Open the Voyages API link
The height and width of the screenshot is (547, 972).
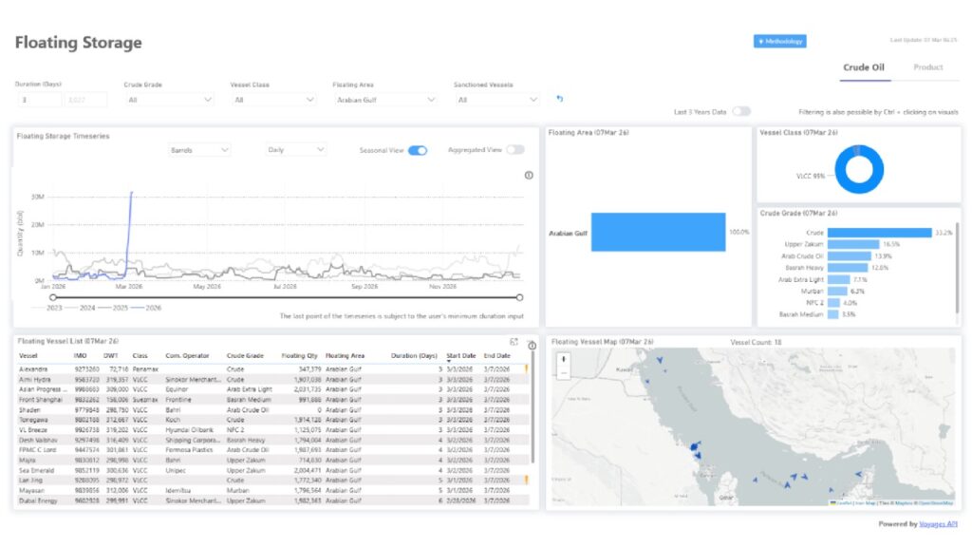click(x=936, y=524)
